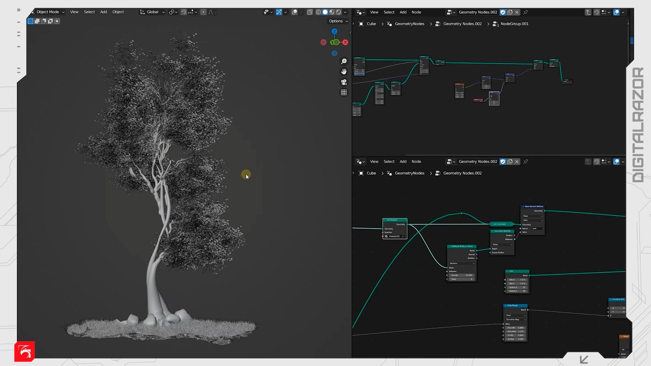Click the hand pan-view icon
Viewport: 651px width, 366px height.
pyautogui.click(x=344, y=72)
